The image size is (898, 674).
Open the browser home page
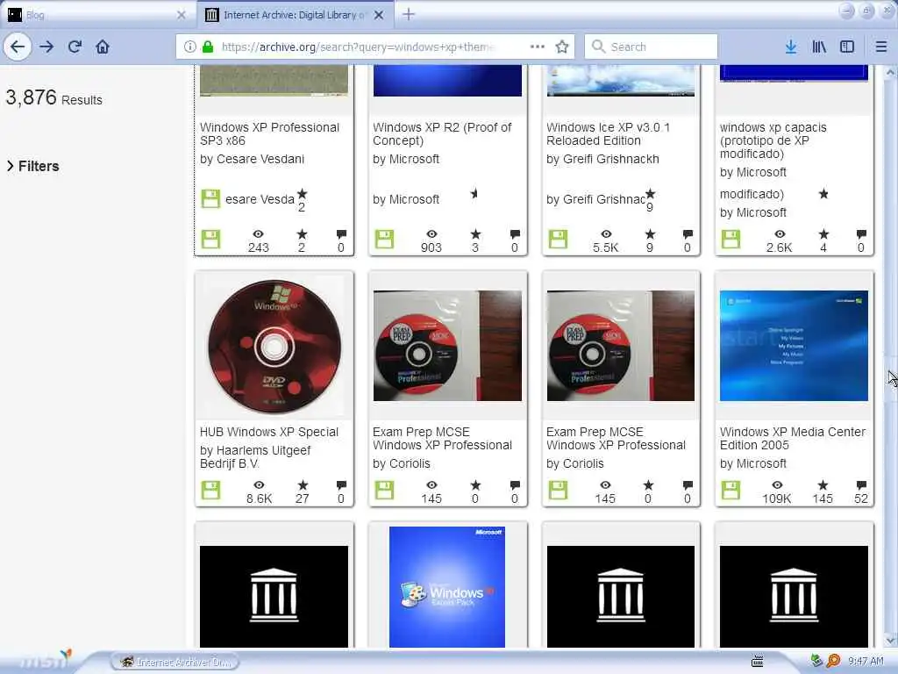[103, 47]
